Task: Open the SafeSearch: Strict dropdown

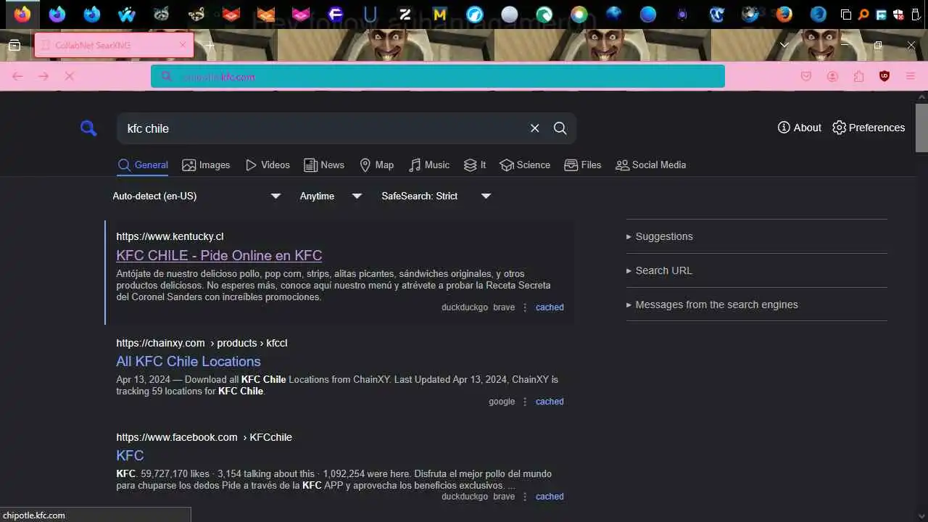Action: [436, 196]
